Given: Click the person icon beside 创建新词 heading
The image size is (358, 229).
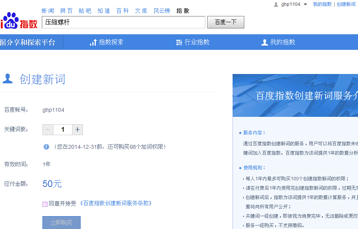Looking at the screenshot, I should (x=7, y=79).
